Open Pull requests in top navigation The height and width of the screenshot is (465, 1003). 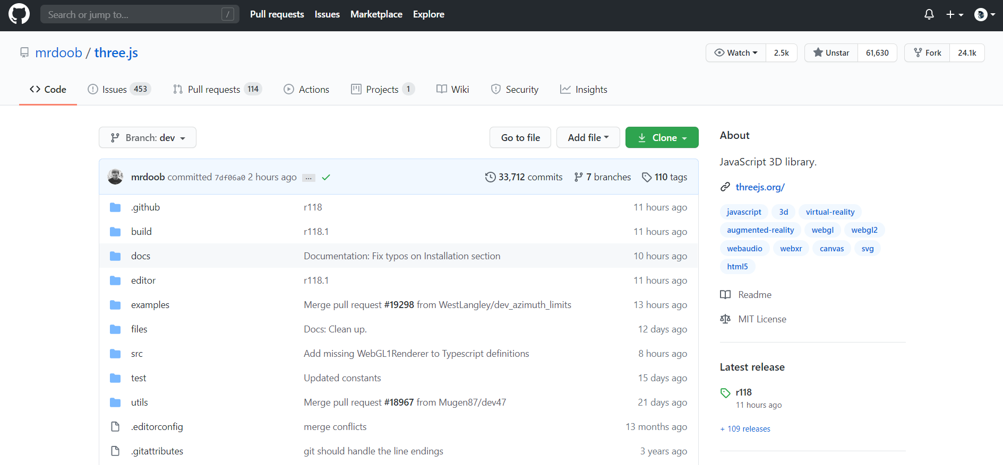[277, 14]
